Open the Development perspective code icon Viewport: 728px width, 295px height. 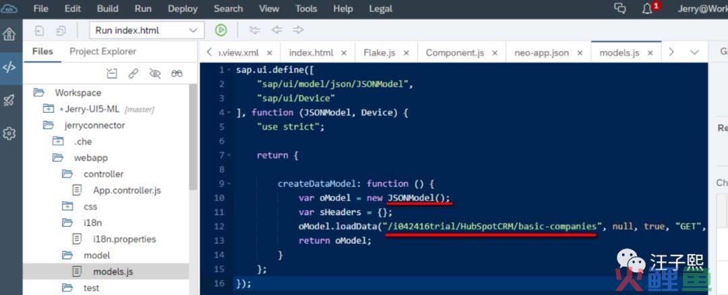click(9, 67)
